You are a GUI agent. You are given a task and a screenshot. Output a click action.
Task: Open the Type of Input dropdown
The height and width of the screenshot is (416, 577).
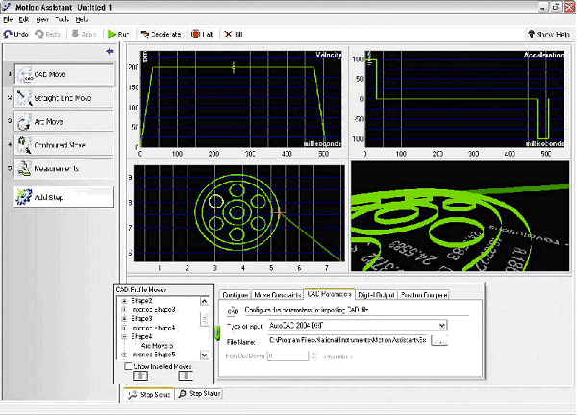pos(441,326)
